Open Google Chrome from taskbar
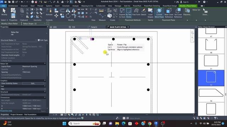This screenshot has height=127, width=227. [x=150, y=123]
